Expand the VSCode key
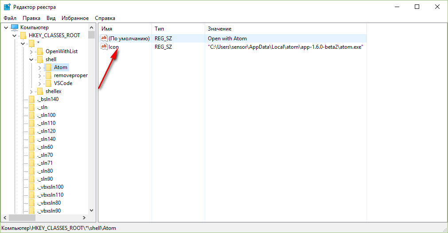448x233 pixels. 40,84
